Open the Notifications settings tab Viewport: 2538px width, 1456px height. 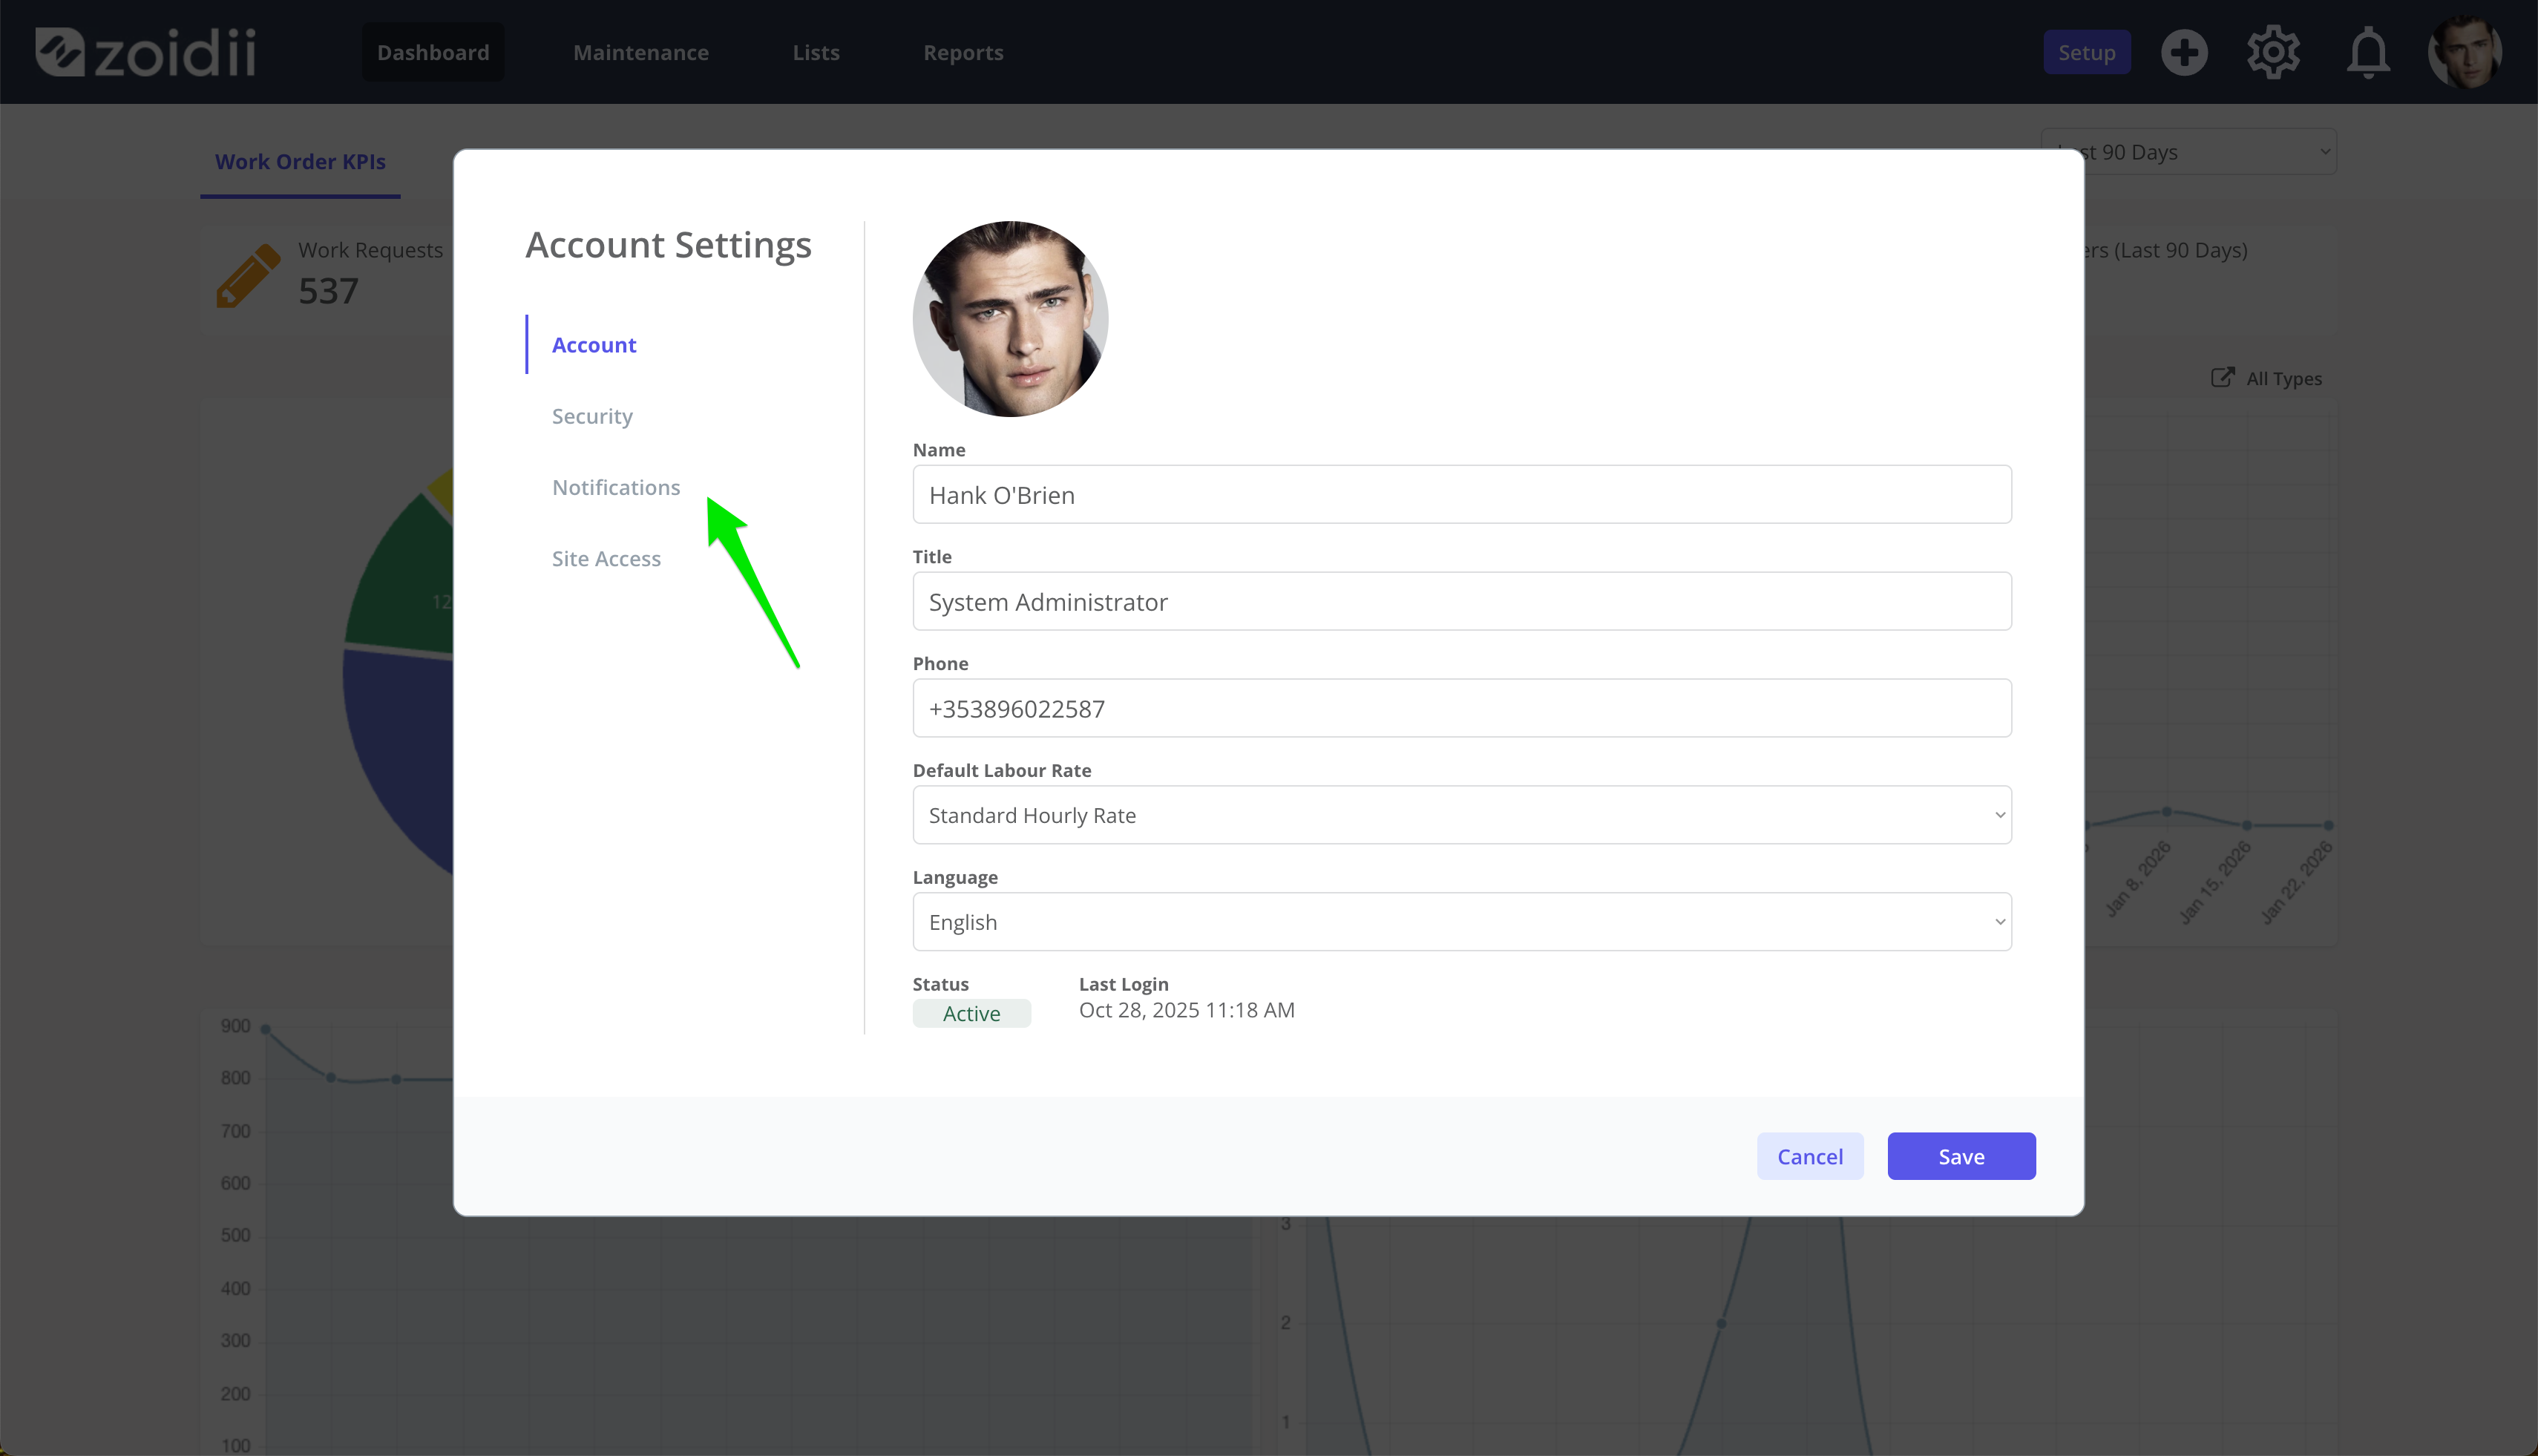coord(616,487)
